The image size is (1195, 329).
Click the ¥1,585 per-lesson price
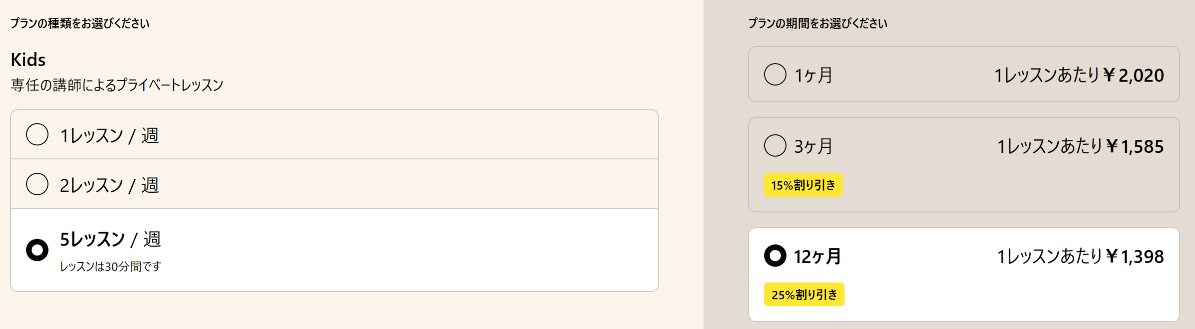1135,147
